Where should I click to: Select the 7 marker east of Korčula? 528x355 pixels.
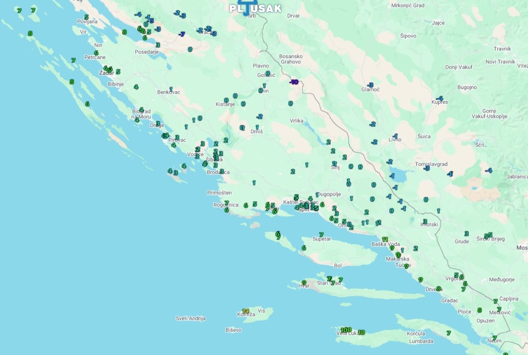point(449,333)
